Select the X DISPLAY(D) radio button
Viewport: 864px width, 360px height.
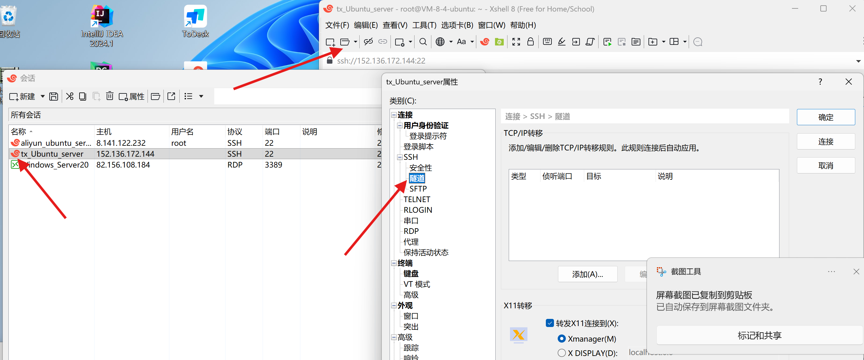pyautogui.click(x=561, y=353)
